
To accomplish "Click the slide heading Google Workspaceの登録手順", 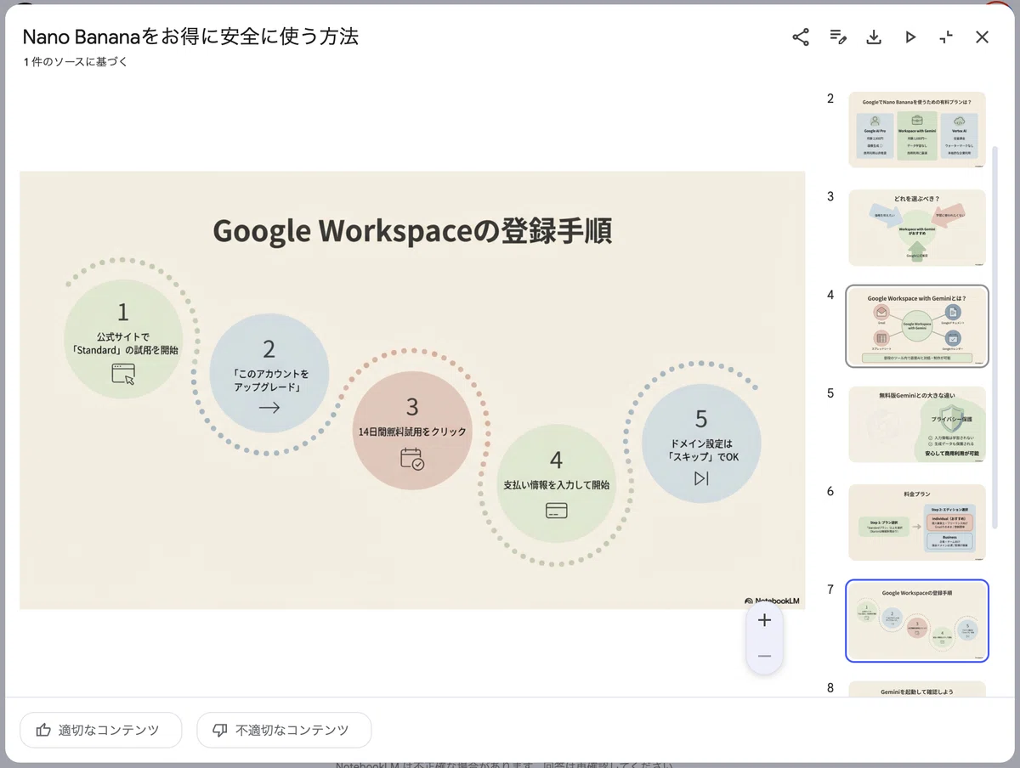I will 412,231.
